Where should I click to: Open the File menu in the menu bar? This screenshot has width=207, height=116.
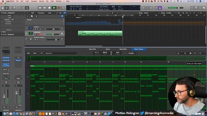[x=17, y=1]
